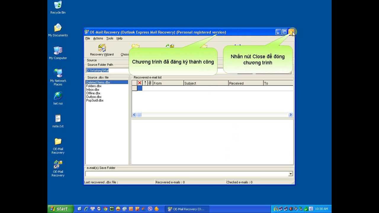Sort by the Received column header
379x213 pixels.
point(246,83)
